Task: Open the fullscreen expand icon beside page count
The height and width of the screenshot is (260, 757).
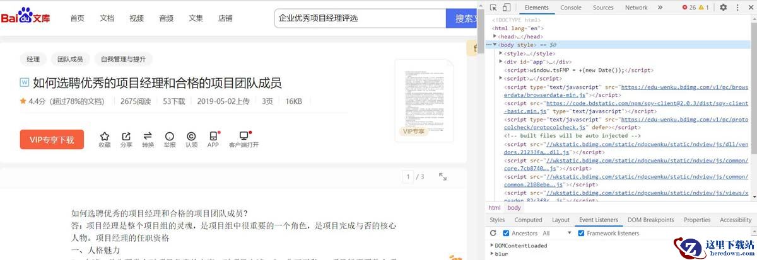Action: tap(443, 177)
